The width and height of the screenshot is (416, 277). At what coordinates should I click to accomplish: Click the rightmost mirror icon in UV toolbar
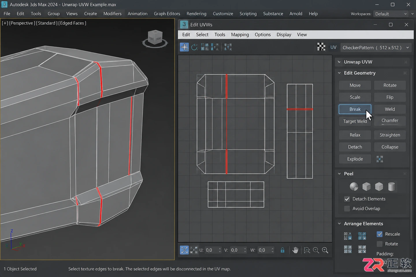228,47
